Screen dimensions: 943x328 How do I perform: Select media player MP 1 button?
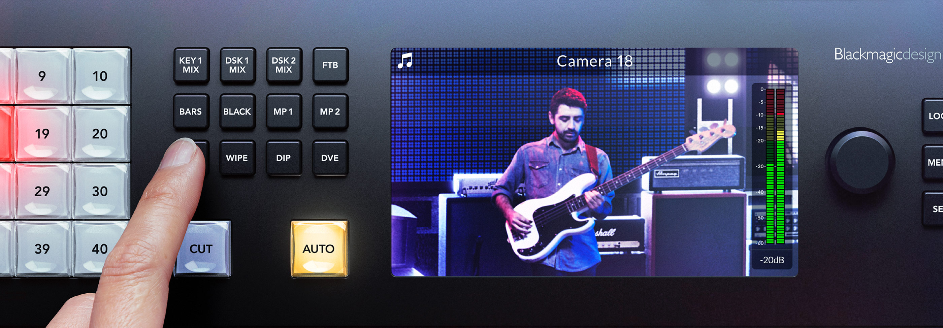coord(283,112)
